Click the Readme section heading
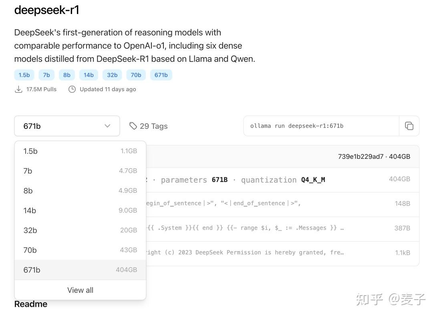The height and width of the screenshot is (318, 437). pos(30,304)
